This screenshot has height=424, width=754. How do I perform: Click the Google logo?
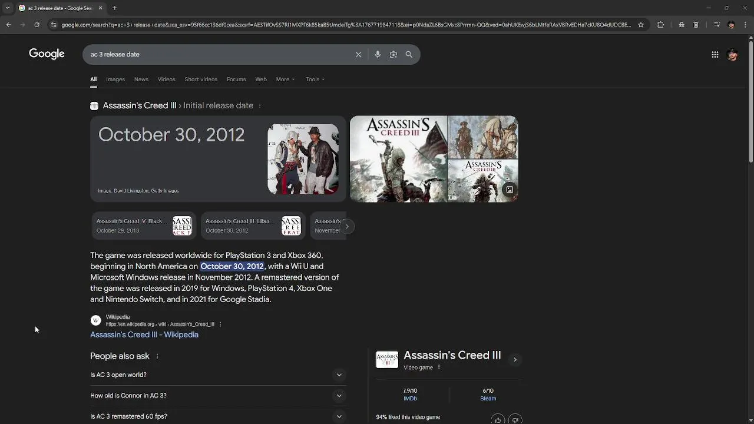point(47,54)
